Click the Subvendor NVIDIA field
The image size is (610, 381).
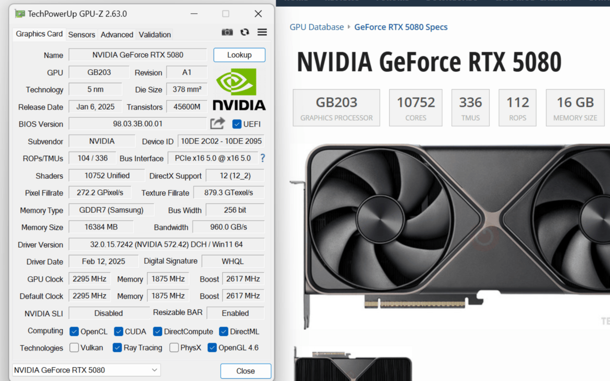tap(101, 141)
